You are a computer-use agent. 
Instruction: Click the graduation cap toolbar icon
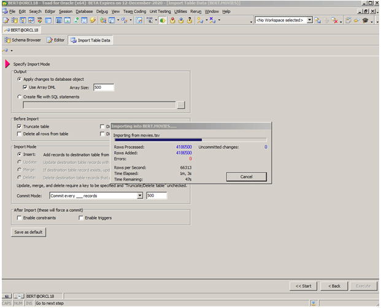coord(365,20)
